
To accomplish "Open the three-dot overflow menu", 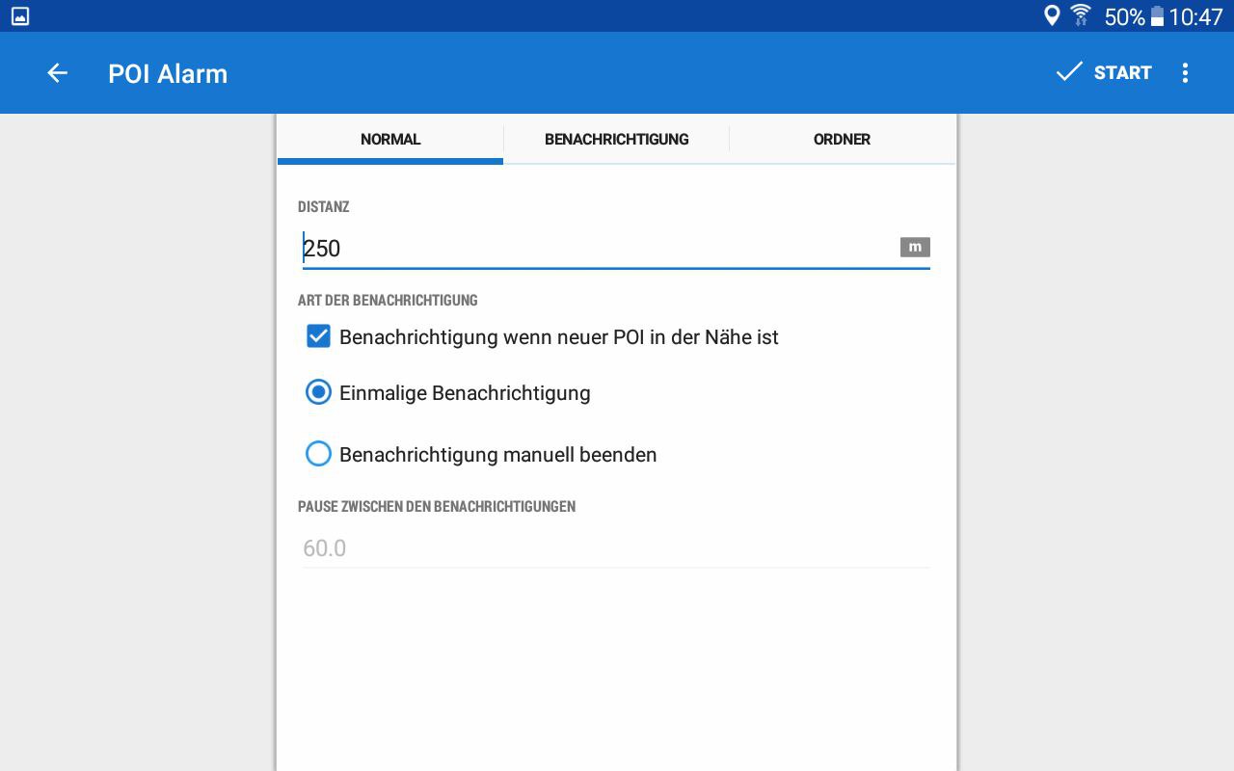I will pyautogui.click(x=1185, y=73).
